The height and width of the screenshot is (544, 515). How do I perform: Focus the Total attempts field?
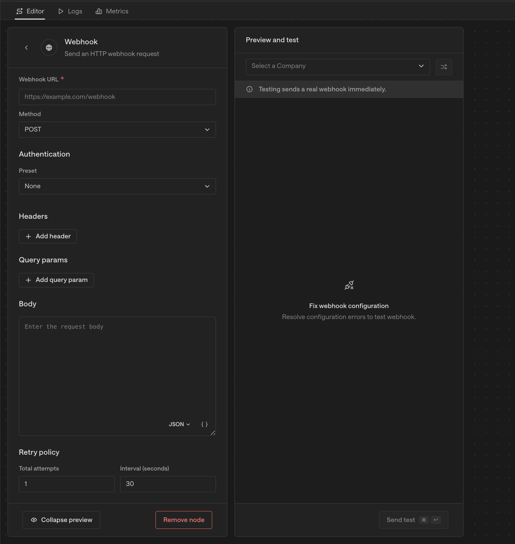(67, 484)
